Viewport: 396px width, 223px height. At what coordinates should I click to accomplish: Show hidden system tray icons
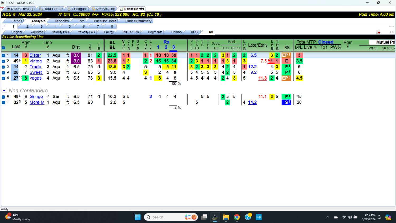point(328,217)
